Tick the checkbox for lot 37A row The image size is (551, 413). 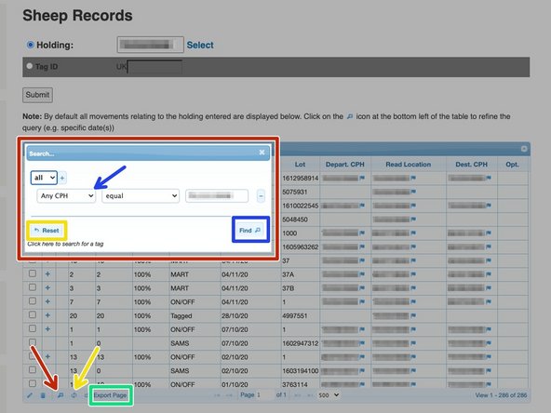click(x=33, y=273)
